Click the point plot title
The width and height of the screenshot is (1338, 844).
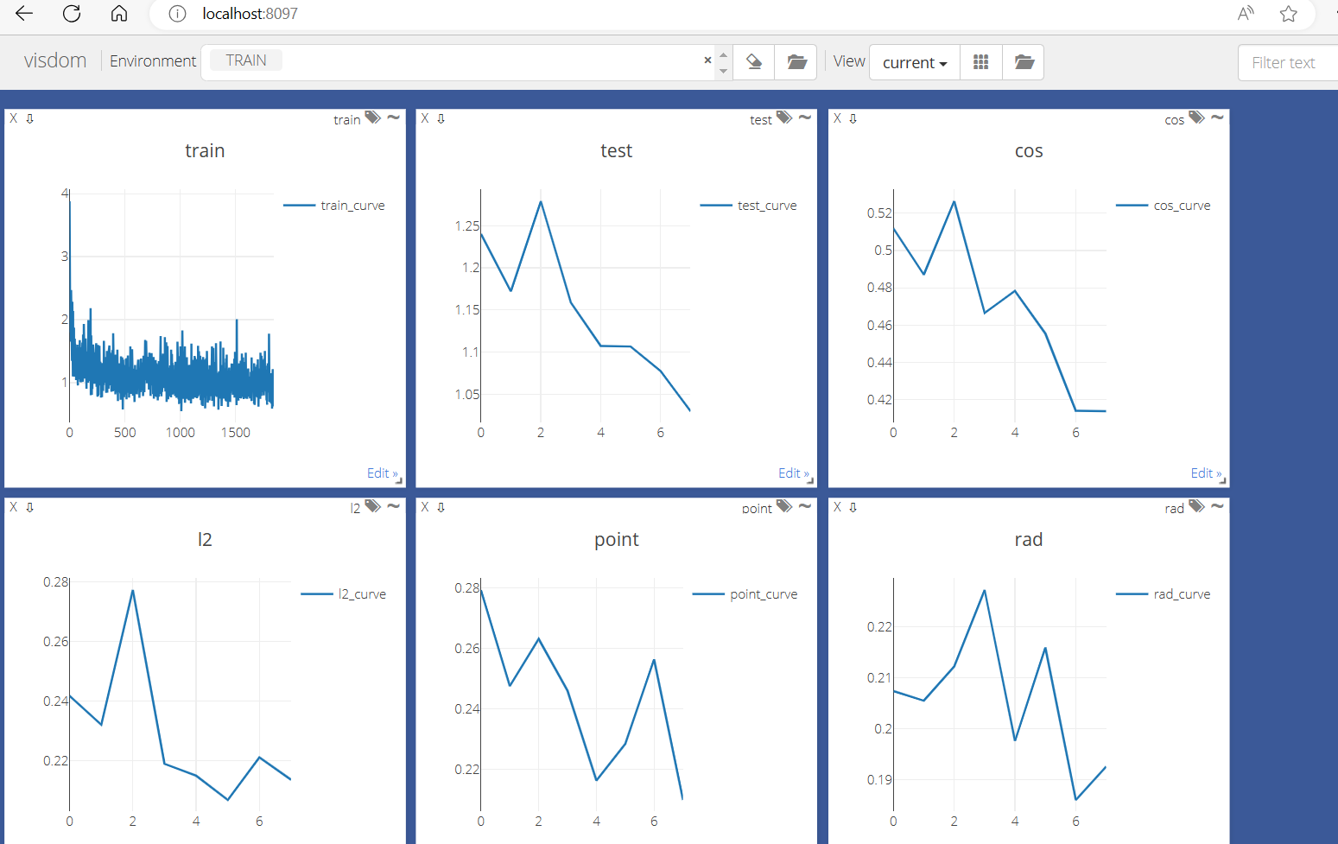(x=617, y=540)
